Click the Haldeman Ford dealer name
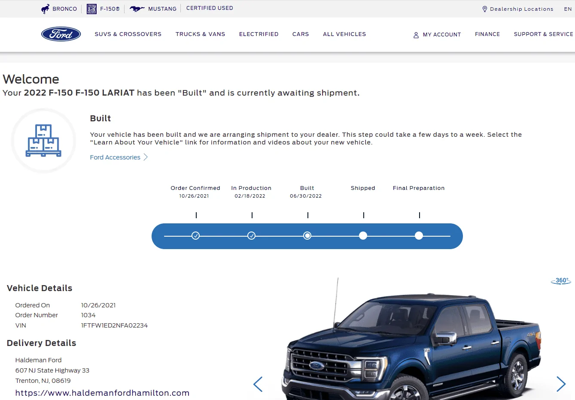This screenshot has width=575, height=400. pyautogui.click(x=38, y=361)
